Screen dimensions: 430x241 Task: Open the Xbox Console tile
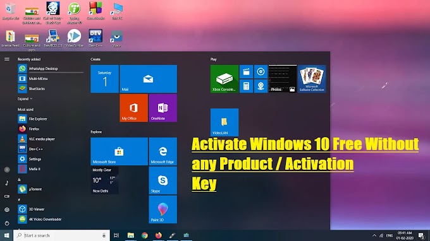click(x=224, y=79)
